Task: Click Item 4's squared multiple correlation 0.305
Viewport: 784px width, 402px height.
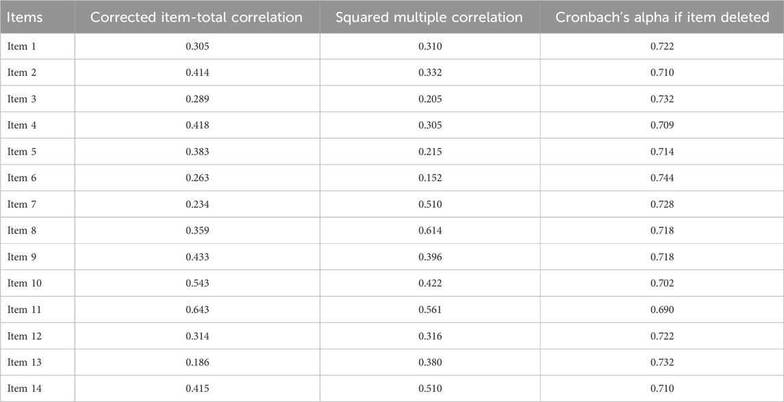Action: point(430,125)
